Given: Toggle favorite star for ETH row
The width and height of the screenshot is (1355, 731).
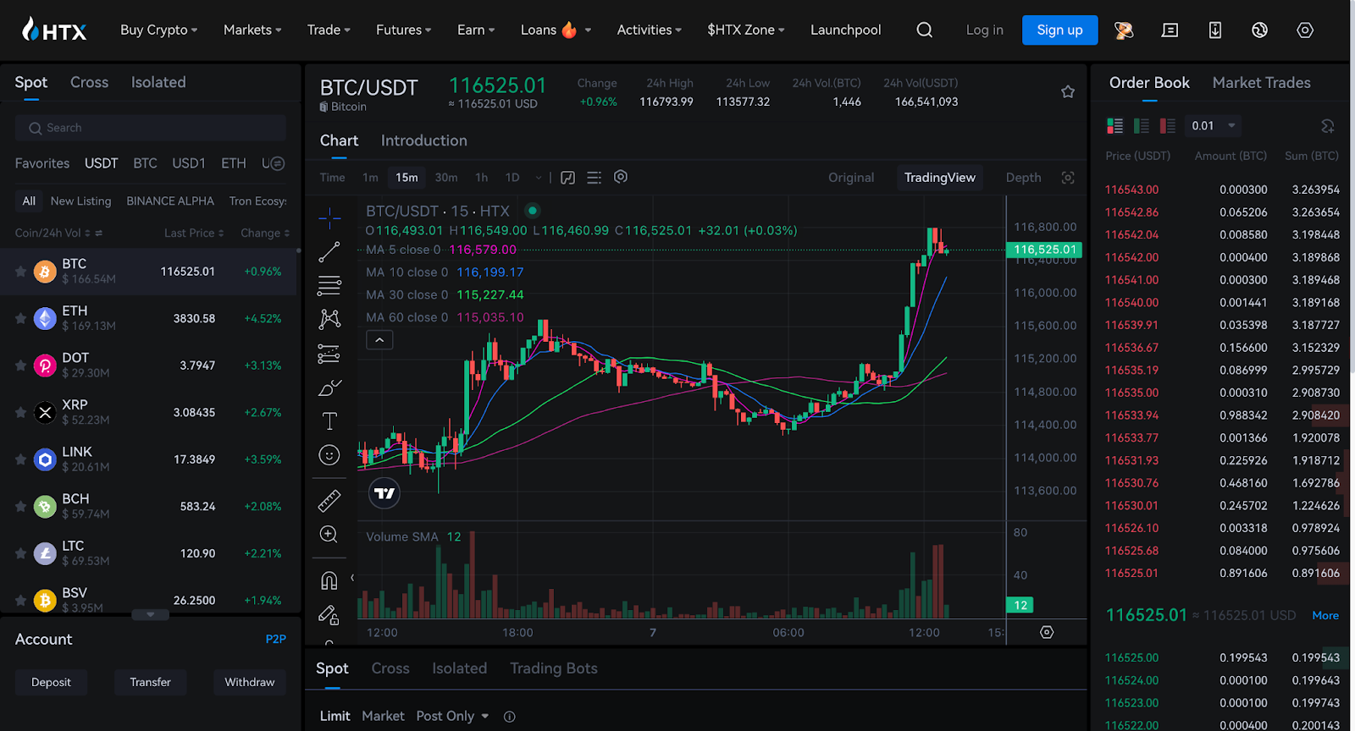Looking at the screenshot, I should 20,319.
